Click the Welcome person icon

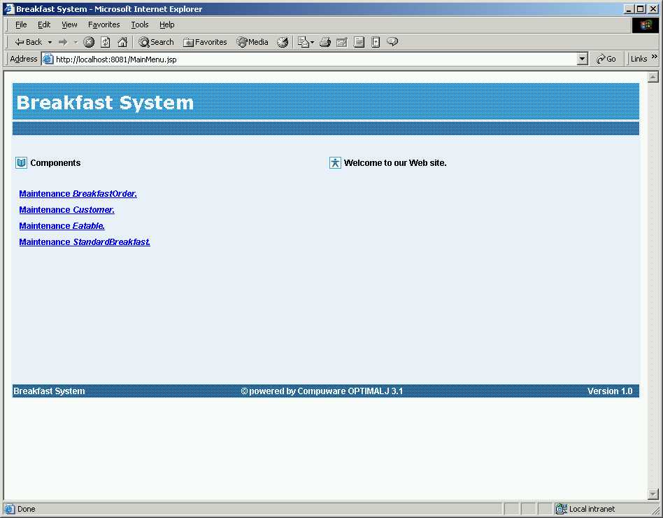[335, 162]
